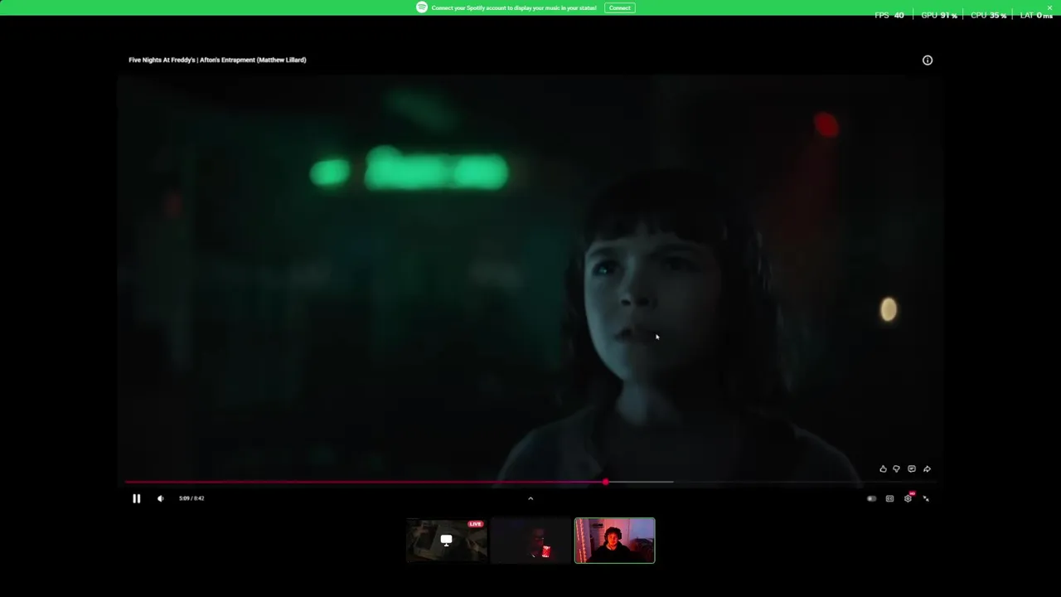The height and width of the screenshot is (597, 1061).
Task: Click the FPS 40 overlay stat
Action: tap(889, 15)
